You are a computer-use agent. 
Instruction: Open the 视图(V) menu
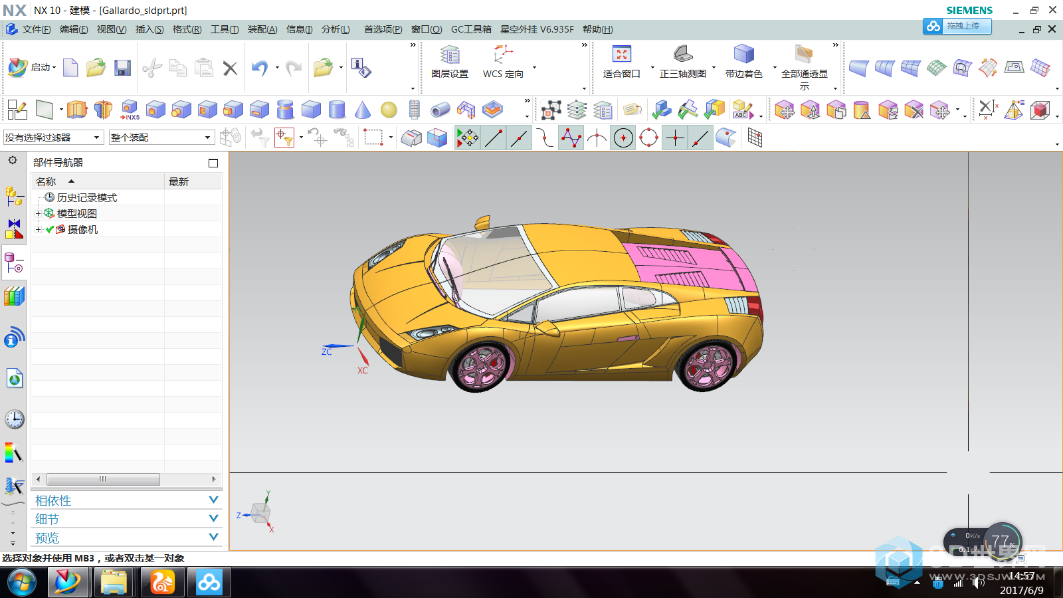pyautogui.click(x=112, y=29)
